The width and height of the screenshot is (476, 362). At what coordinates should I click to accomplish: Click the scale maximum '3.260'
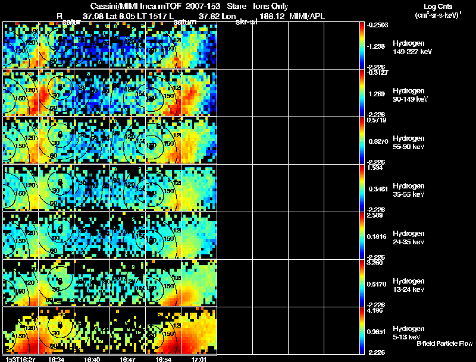pyautogui.click(x=375, y=263)
